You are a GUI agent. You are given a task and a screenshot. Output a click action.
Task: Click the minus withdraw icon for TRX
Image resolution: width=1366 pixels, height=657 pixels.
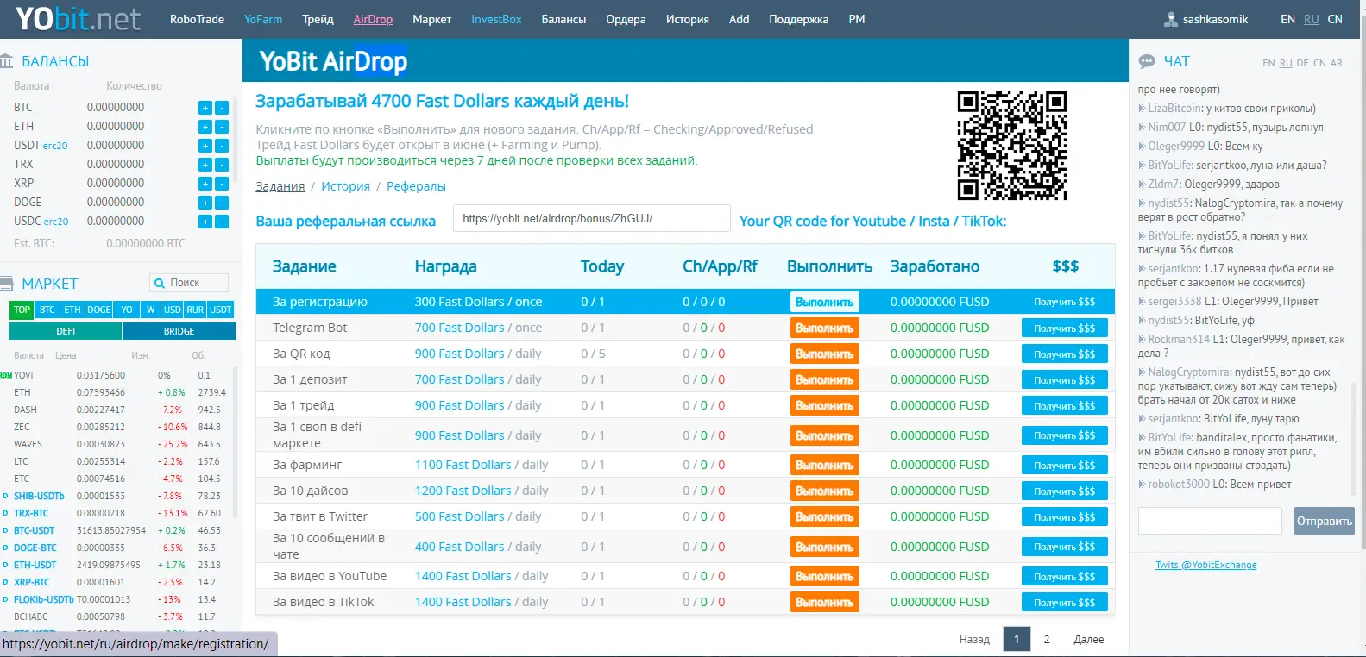point(222,165)
